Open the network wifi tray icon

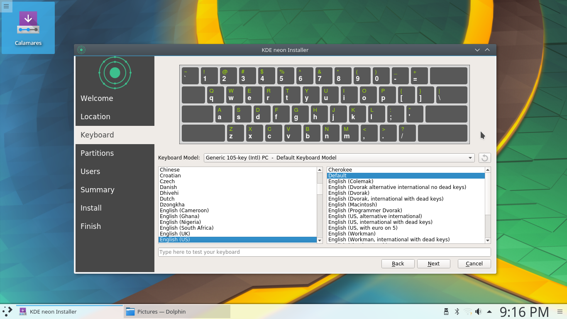pos(468,312)
